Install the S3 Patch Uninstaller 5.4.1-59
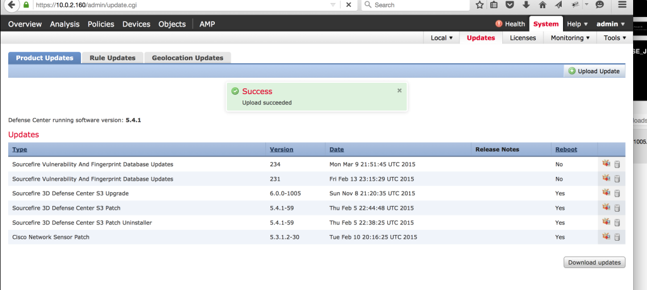 point(606,222)
